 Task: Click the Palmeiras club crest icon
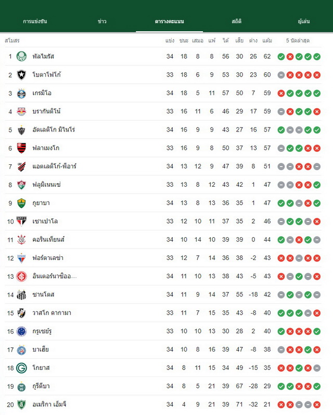pos(21,56)
